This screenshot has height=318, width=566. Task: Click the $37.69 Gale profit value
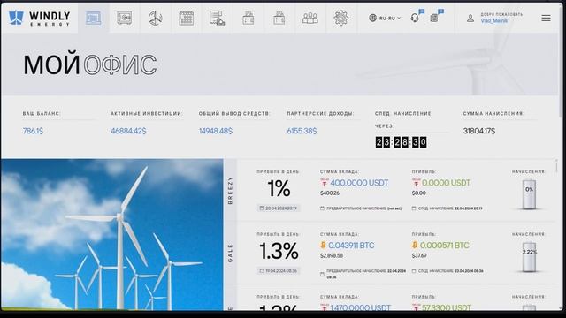click(x=419, y=255)
